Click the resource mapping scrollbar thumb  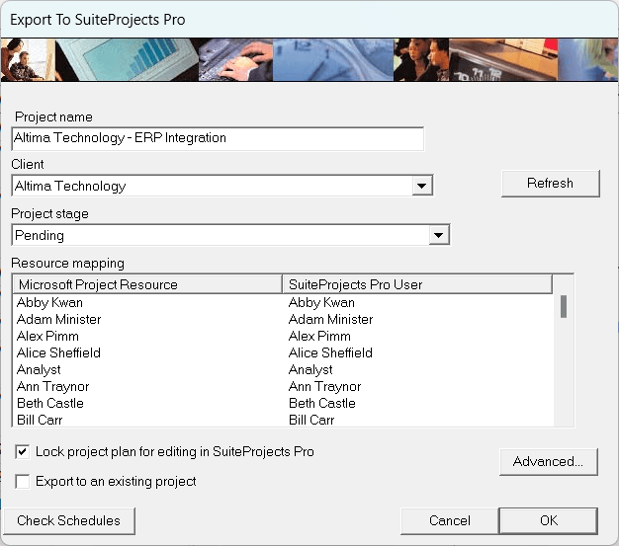click(x=564, y=306)
